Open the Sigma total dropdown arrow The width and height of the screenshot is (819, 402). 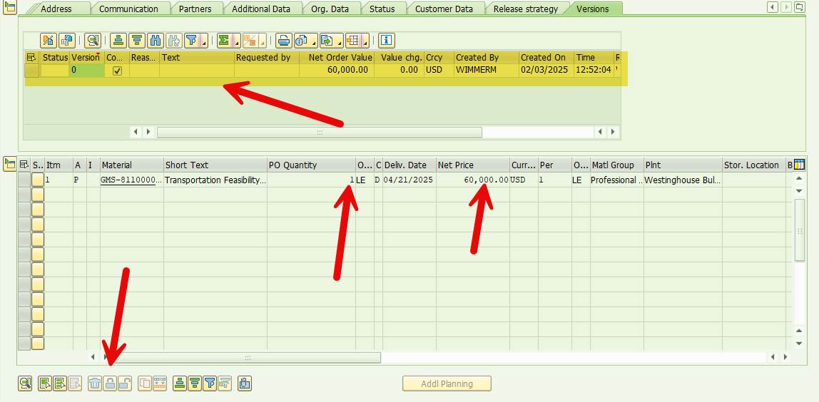click(237, 41)
